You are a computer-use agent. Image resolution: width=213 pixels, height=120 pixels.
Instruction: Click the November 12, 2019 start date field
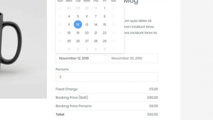(81, 58)
